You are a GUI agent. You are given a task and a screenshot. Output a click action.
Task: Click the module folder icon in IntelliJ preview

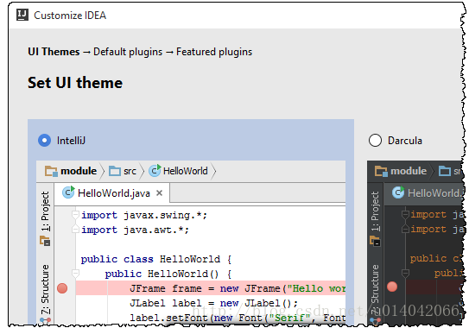(51, 171)
